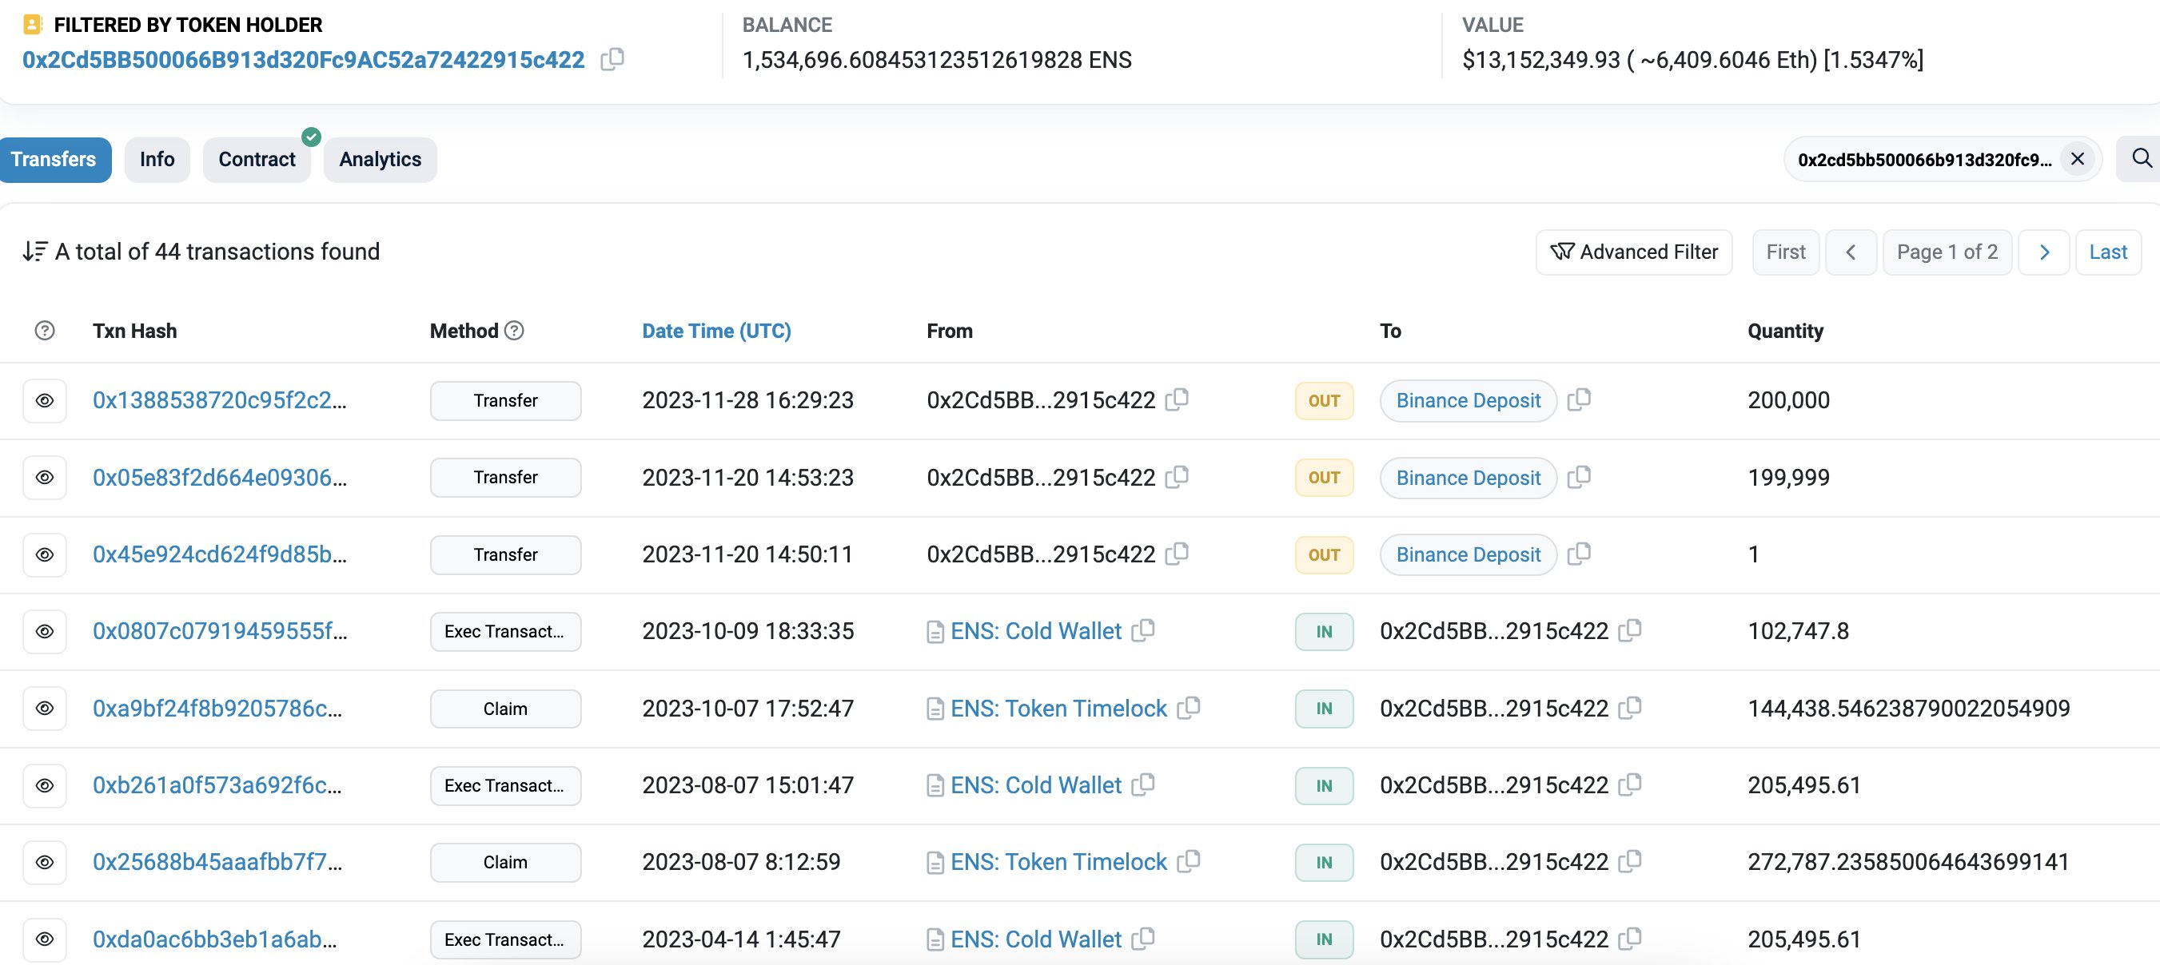The width and height of the screenshot is (2160, 965).
Task: Preview transaction 0xb261a0f573a692f6c via eye icon
Action: tap(45, 786)
